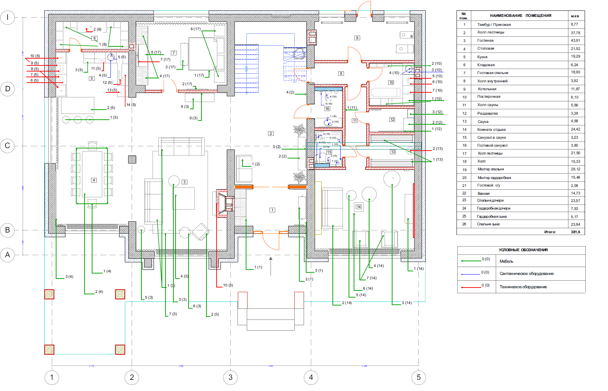Click the 'Гостевой санузел' entry
Viewport: 608px width, 391px height.
492,146
